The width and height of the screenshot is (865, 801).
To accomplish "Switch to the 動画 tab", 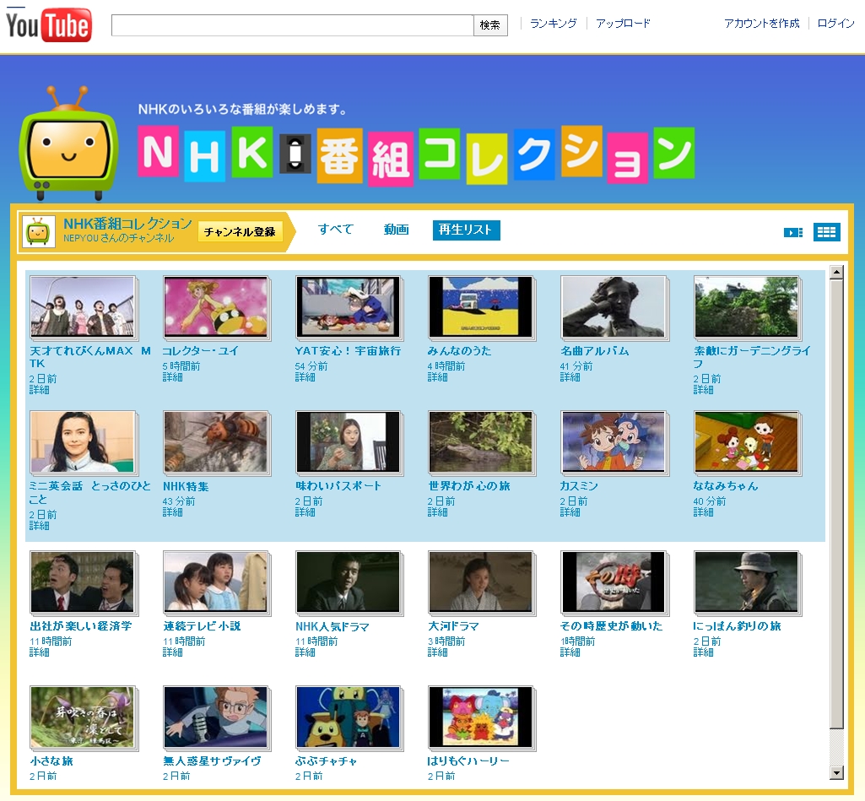I will (x=396, y=230).
